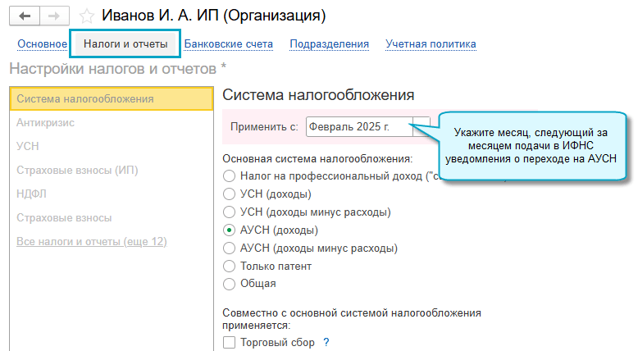Expand Все налоги и отчеты list

(x=92, y=241)
